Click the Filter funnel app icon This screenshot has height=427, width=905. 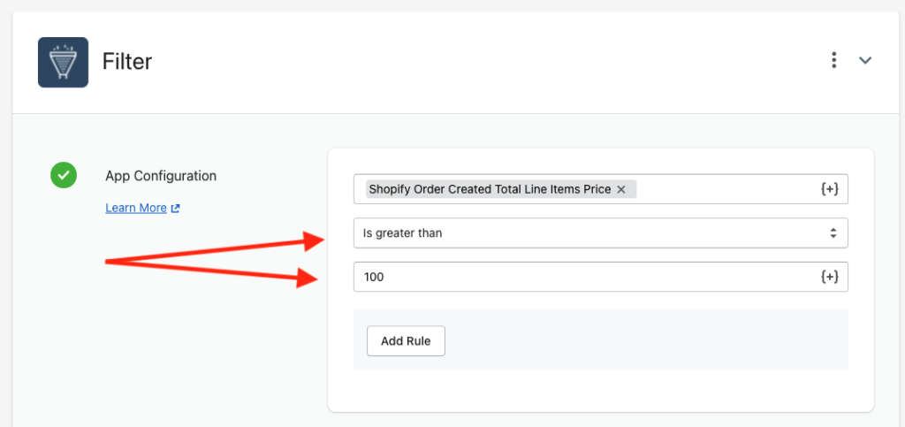(x=63, y=62)
